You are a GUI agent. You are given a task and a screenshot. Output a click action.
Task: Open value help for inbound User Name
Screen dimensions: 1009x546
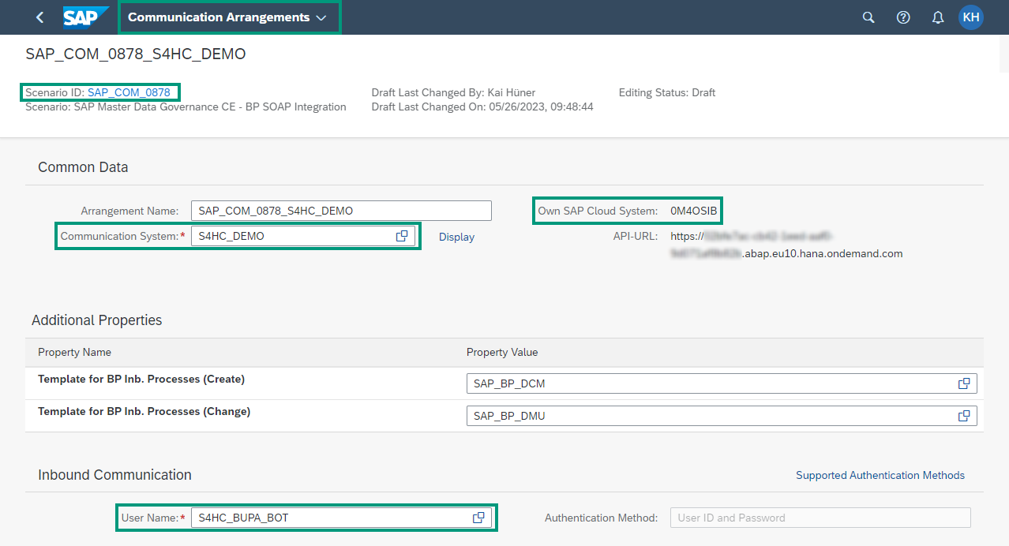pos(478,517)
